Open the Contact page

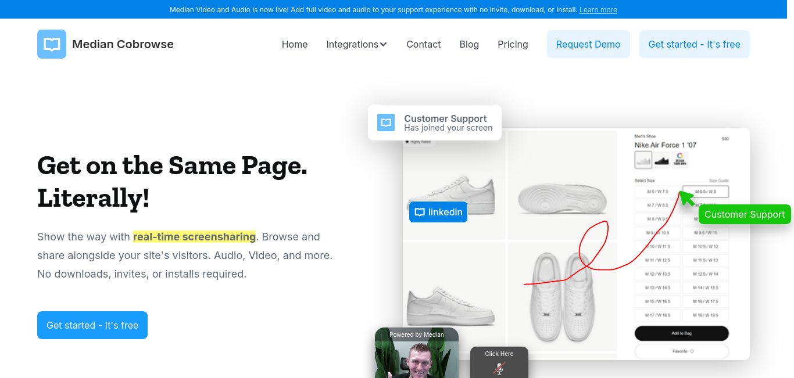pyautogui.click(x=424, y=44)
